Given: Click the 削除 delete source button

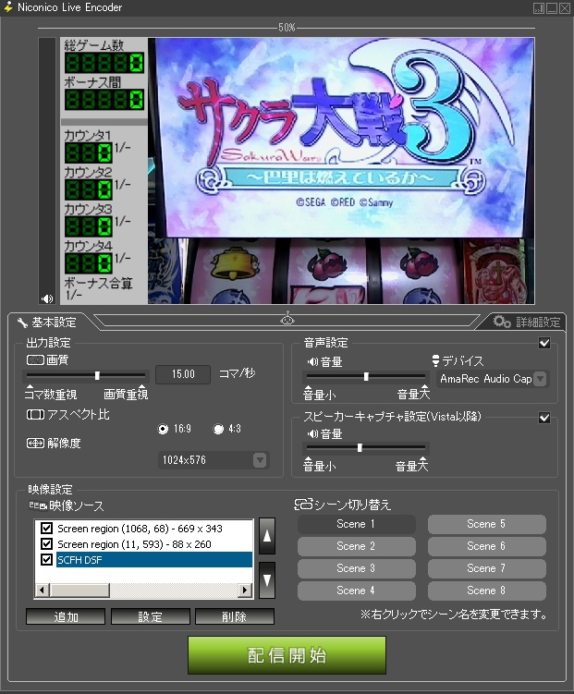Looking at the screenshot, I should point(235,616).
